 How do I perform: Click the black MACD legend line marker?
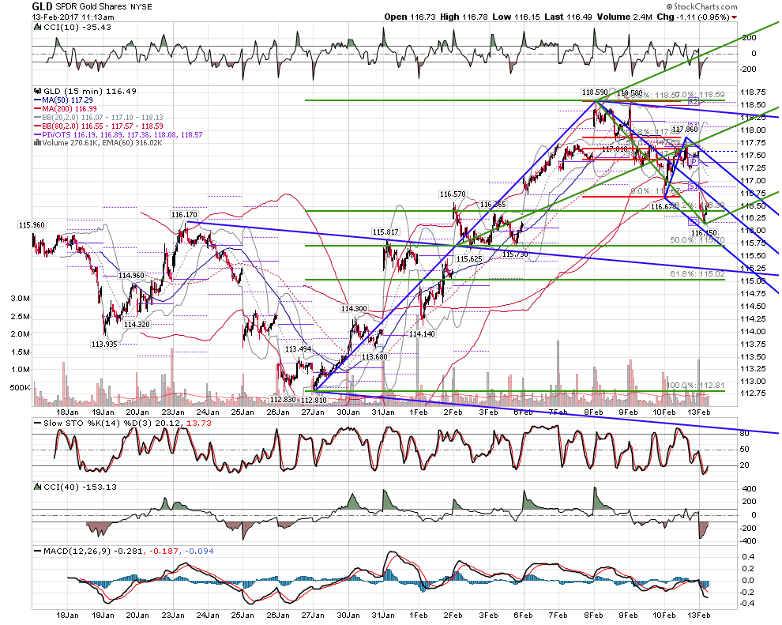tap(37, 552)
